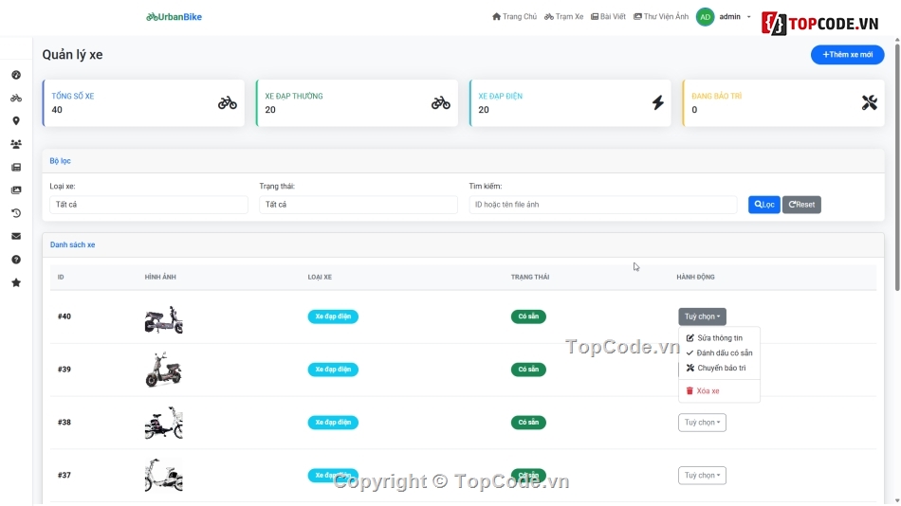Open the dashboard gauge icon in sidebar

tap(16, 75)
